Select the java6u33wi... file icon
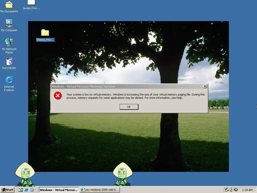The width and height of the screenshot is (257, 193). coord(31,5)
